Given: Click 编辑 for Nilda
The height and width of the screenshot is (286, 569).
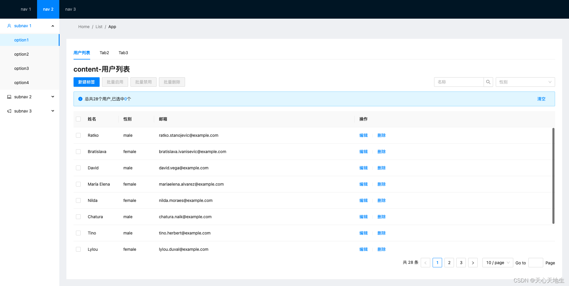Looking at the screenshot, I should [x=364, y=200].
